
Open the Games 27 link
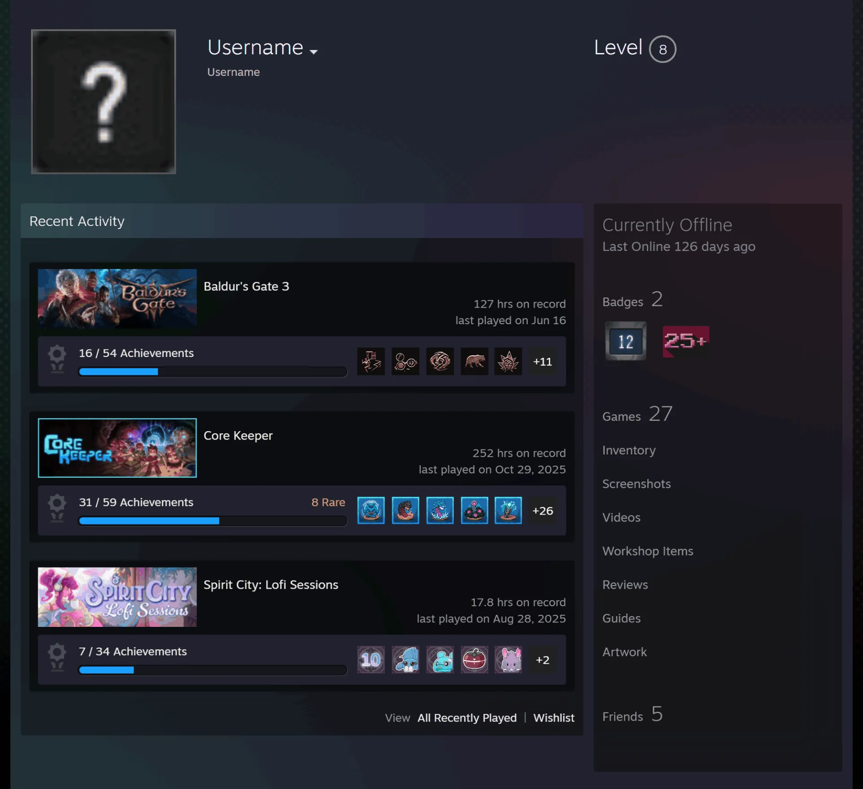tap(637, 414)
